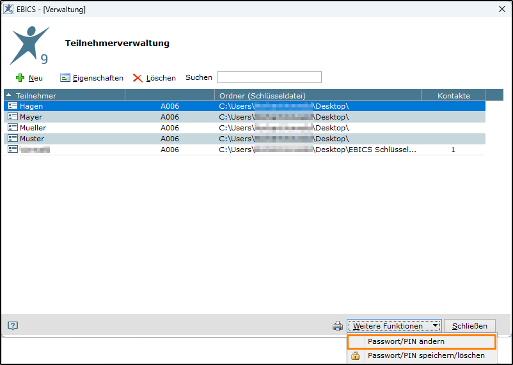Select the Hagen participant row
513x365 pixels.
pyautogui.click(x=244, y=106)
